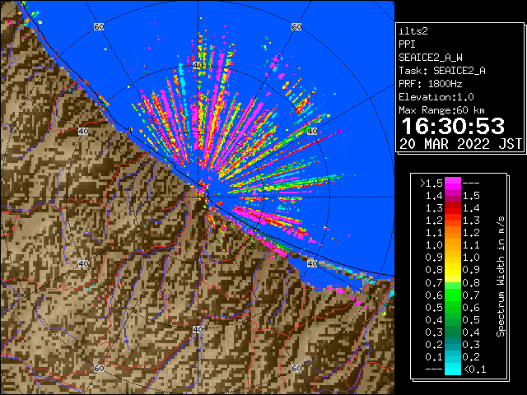Click the '<0.1' legend label
This screenshot has height=395, width=527.
[474, 369]
